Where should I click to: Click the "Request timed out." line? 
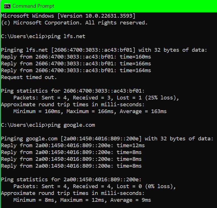29,77
